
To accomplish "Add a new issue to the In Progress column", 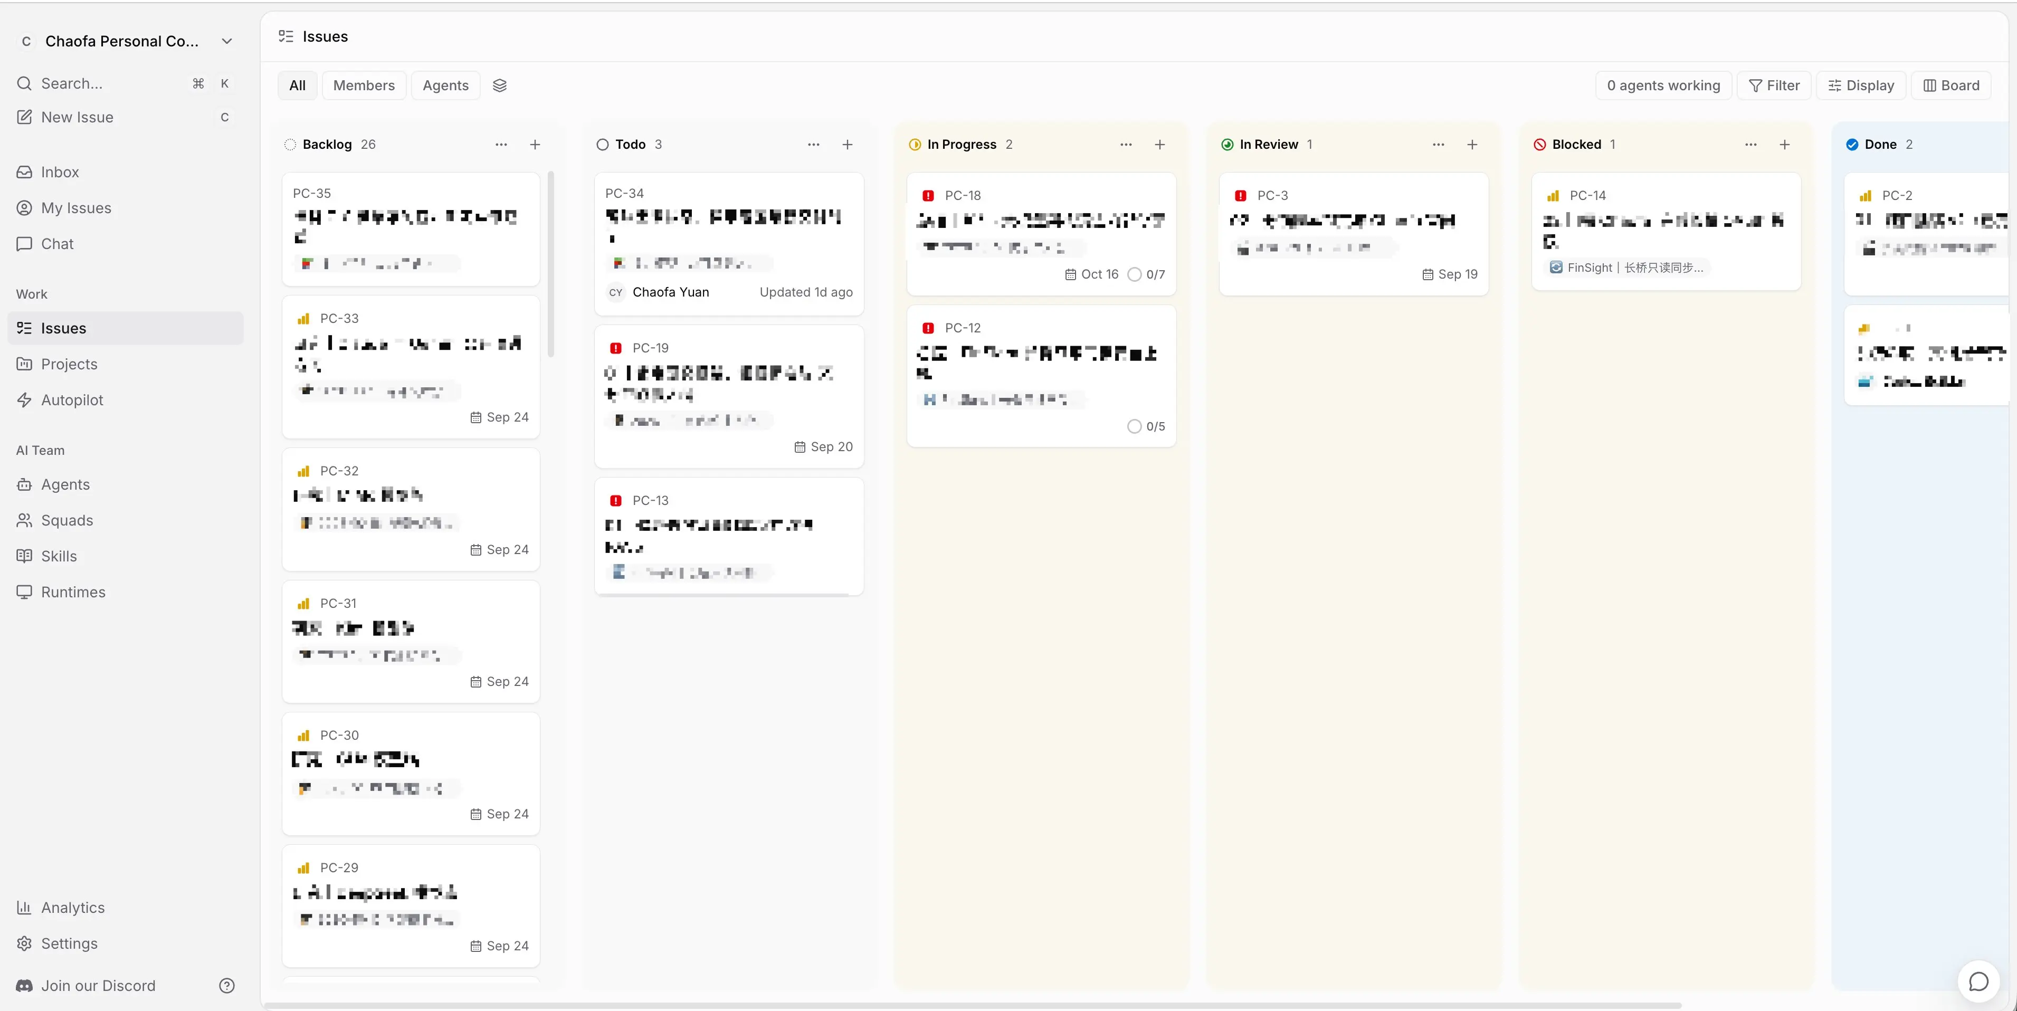I will (x=1159, y=145).
